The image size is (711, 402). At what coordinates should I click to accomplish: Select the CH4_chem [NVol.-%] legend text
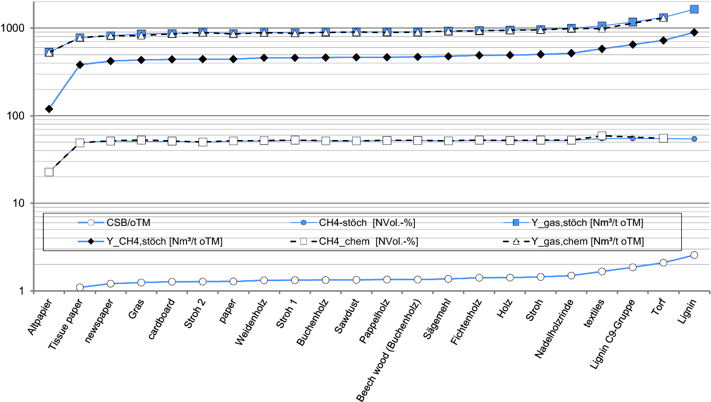coord(368,241)
